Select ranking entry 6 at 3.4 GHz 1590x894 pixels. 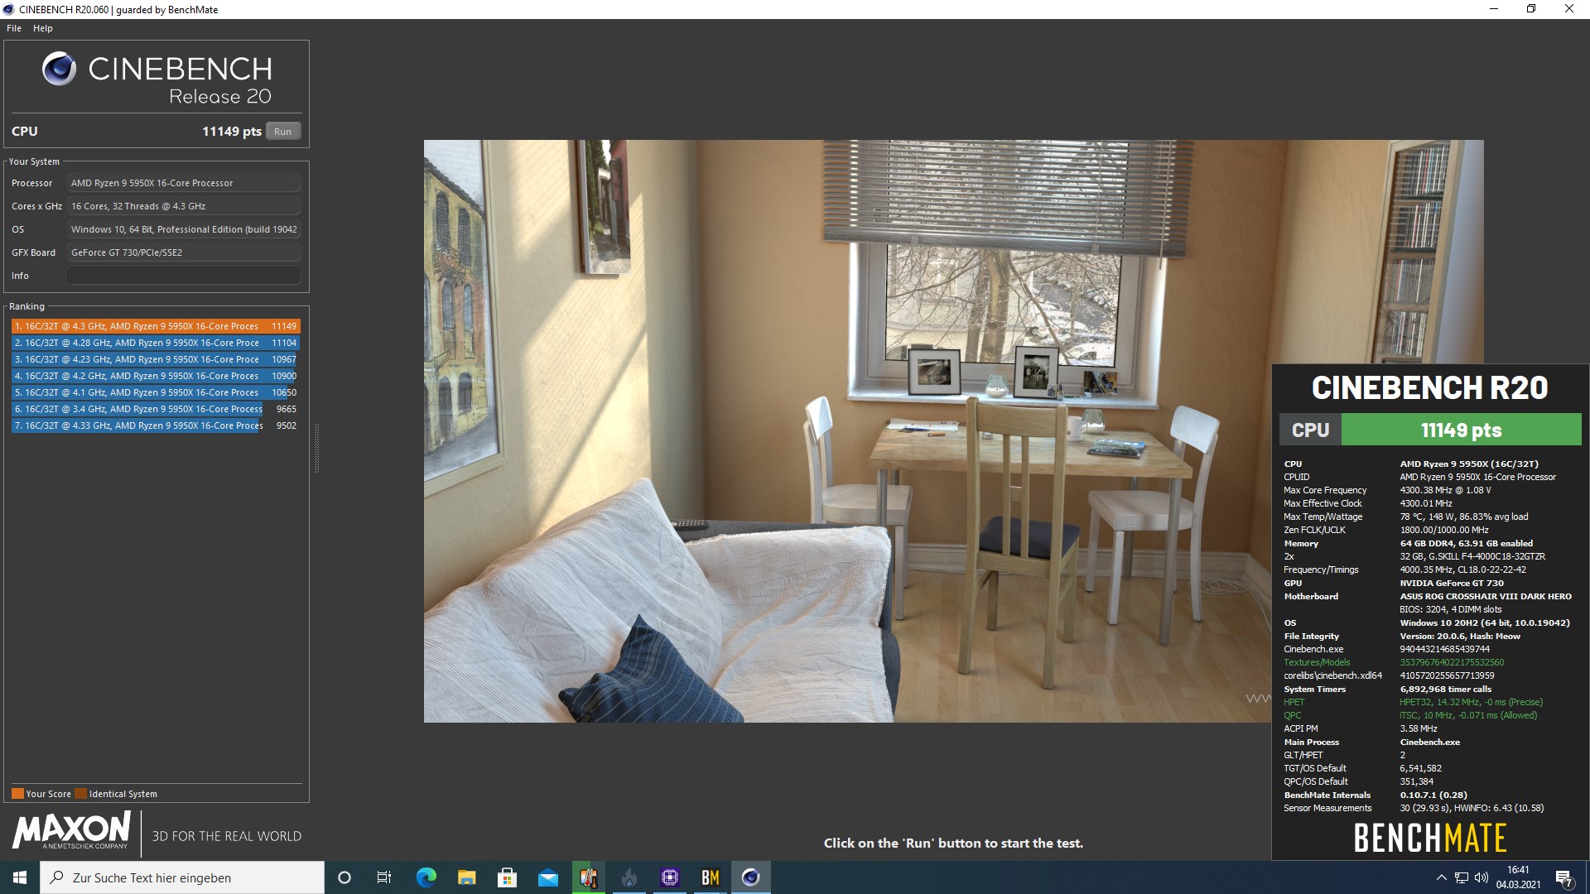click(x=156, y=409)
